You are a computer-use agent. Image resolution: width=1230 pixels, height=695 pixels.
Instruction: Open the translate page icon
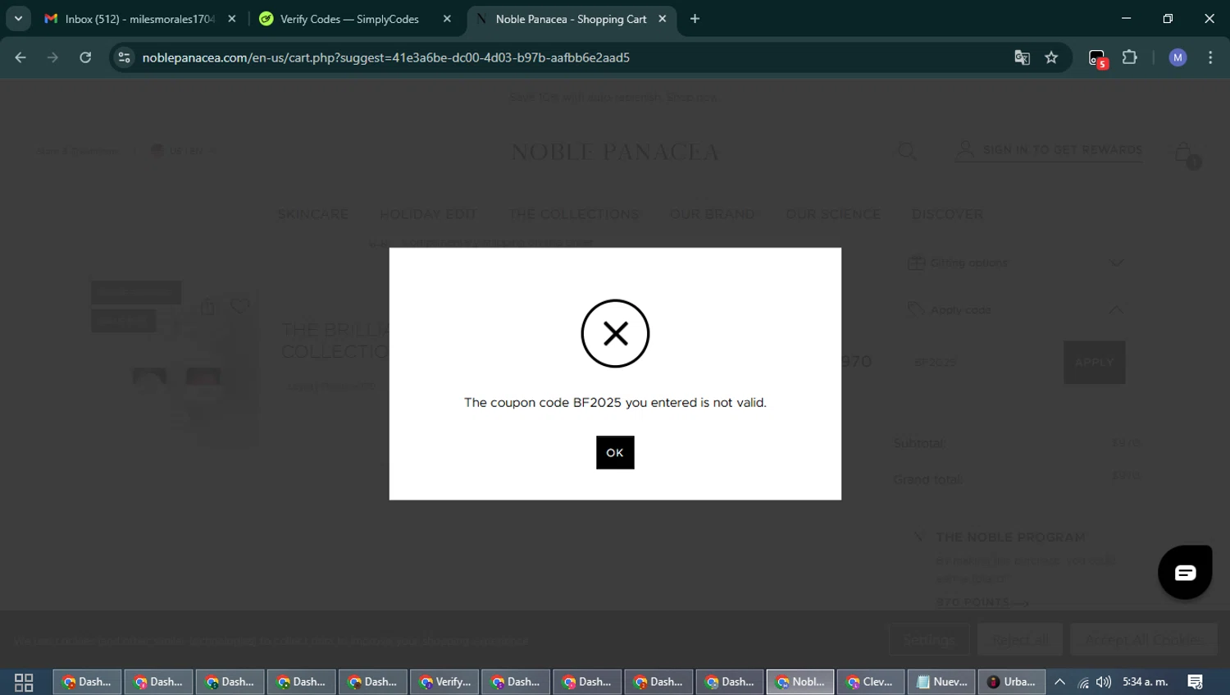point(1022,57)
